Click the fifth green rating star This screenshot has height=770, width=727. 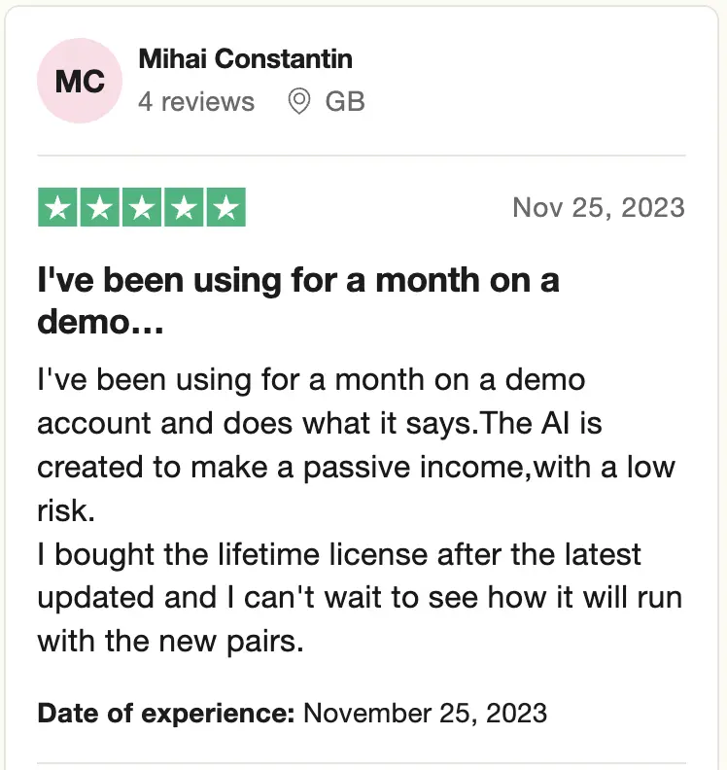[x=225, y=208]
